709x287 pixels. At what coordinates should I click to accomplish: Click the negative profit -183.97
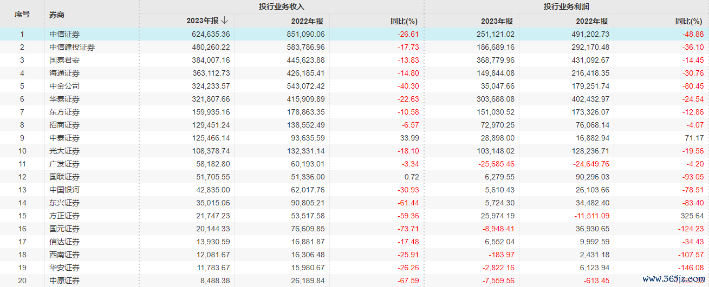point(503,255)
